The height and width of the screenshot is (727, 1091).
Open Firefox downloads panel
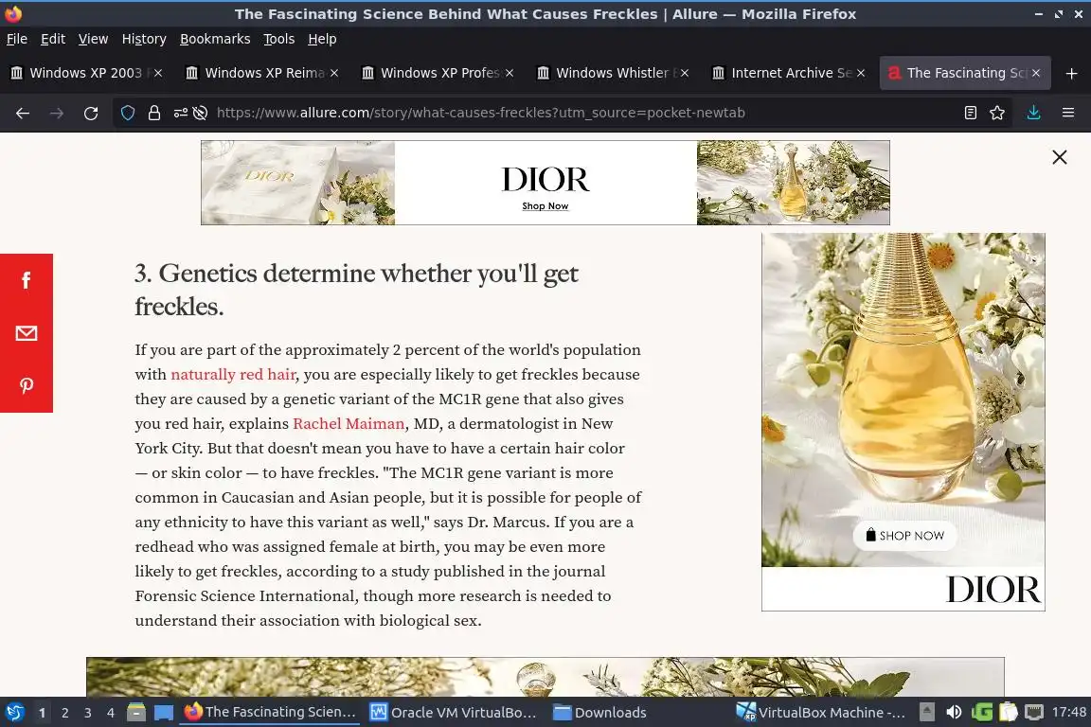[1034, 113]
